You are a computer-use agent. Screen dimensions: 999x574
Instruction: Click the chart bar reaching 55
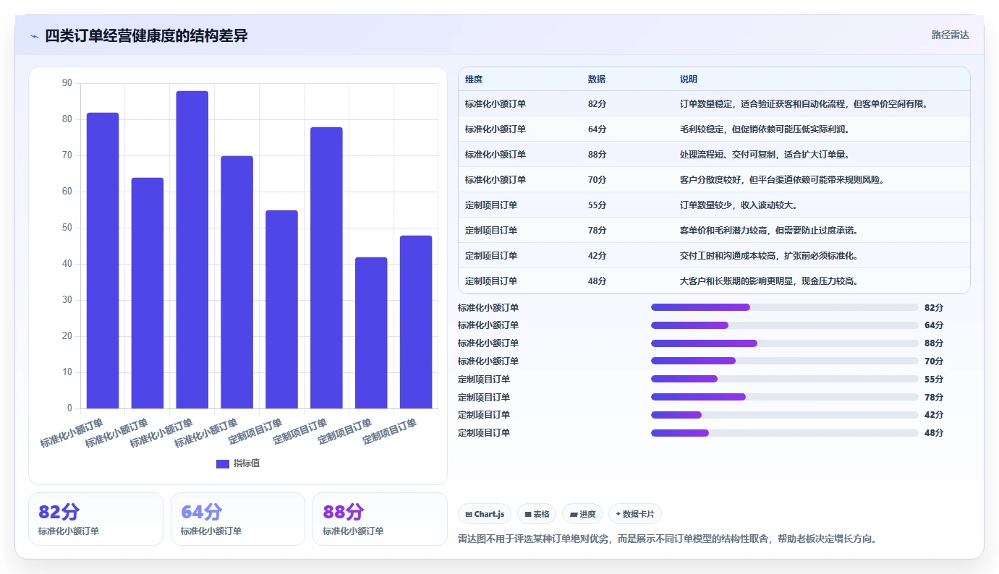click(281, 309)
